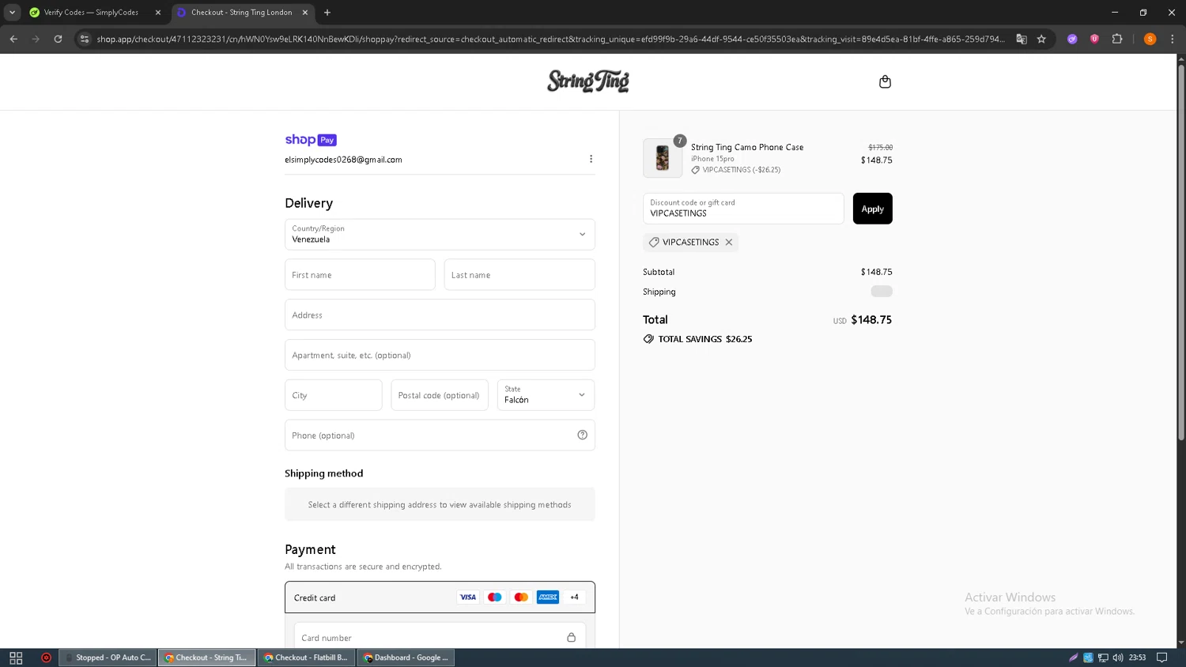Close the Verify Codes tab
The image size is (1186, 667).
point(158,13)
